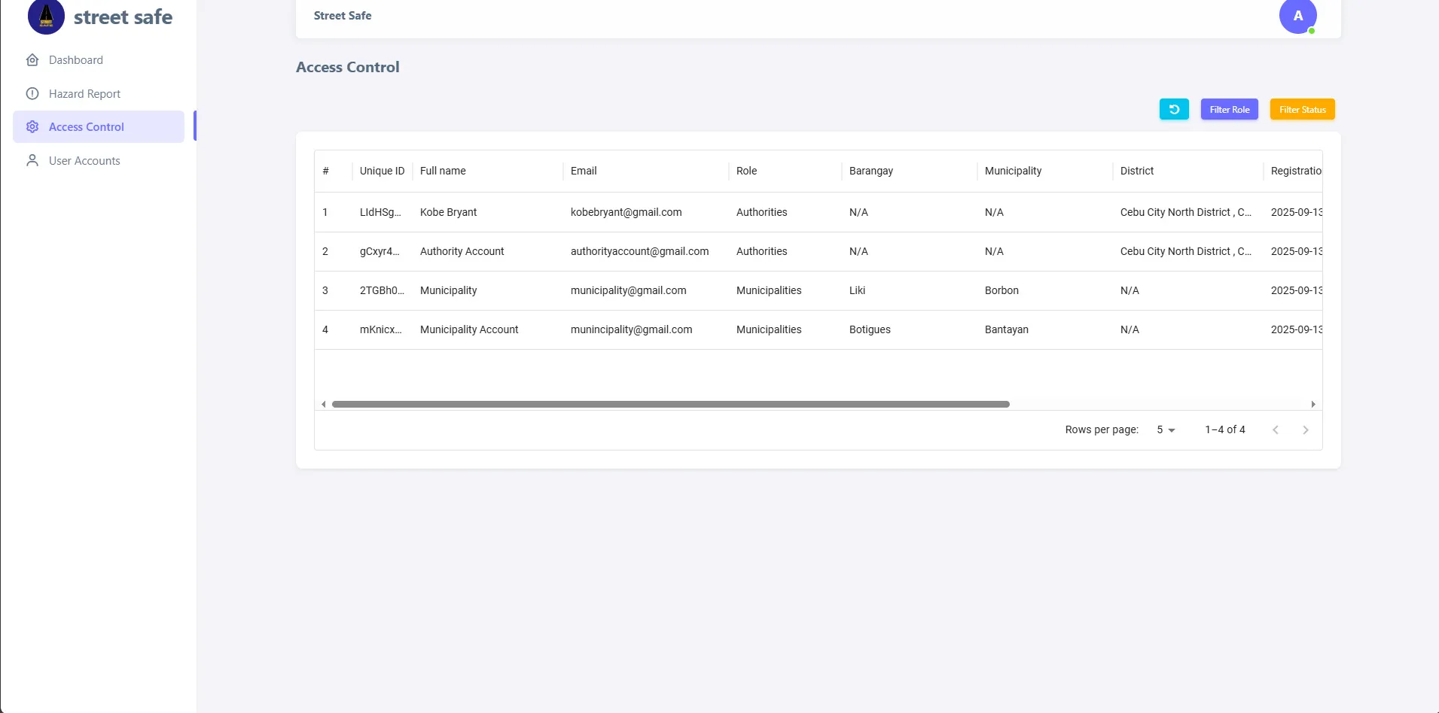The width and height of the screenshot is (1439, 713).
Task: Select the Kobe Bryant table row
Action: point(819,212)
